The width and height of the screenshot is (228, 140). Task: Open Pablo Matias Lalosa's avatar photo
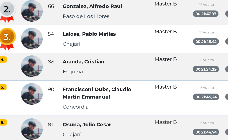32,39
